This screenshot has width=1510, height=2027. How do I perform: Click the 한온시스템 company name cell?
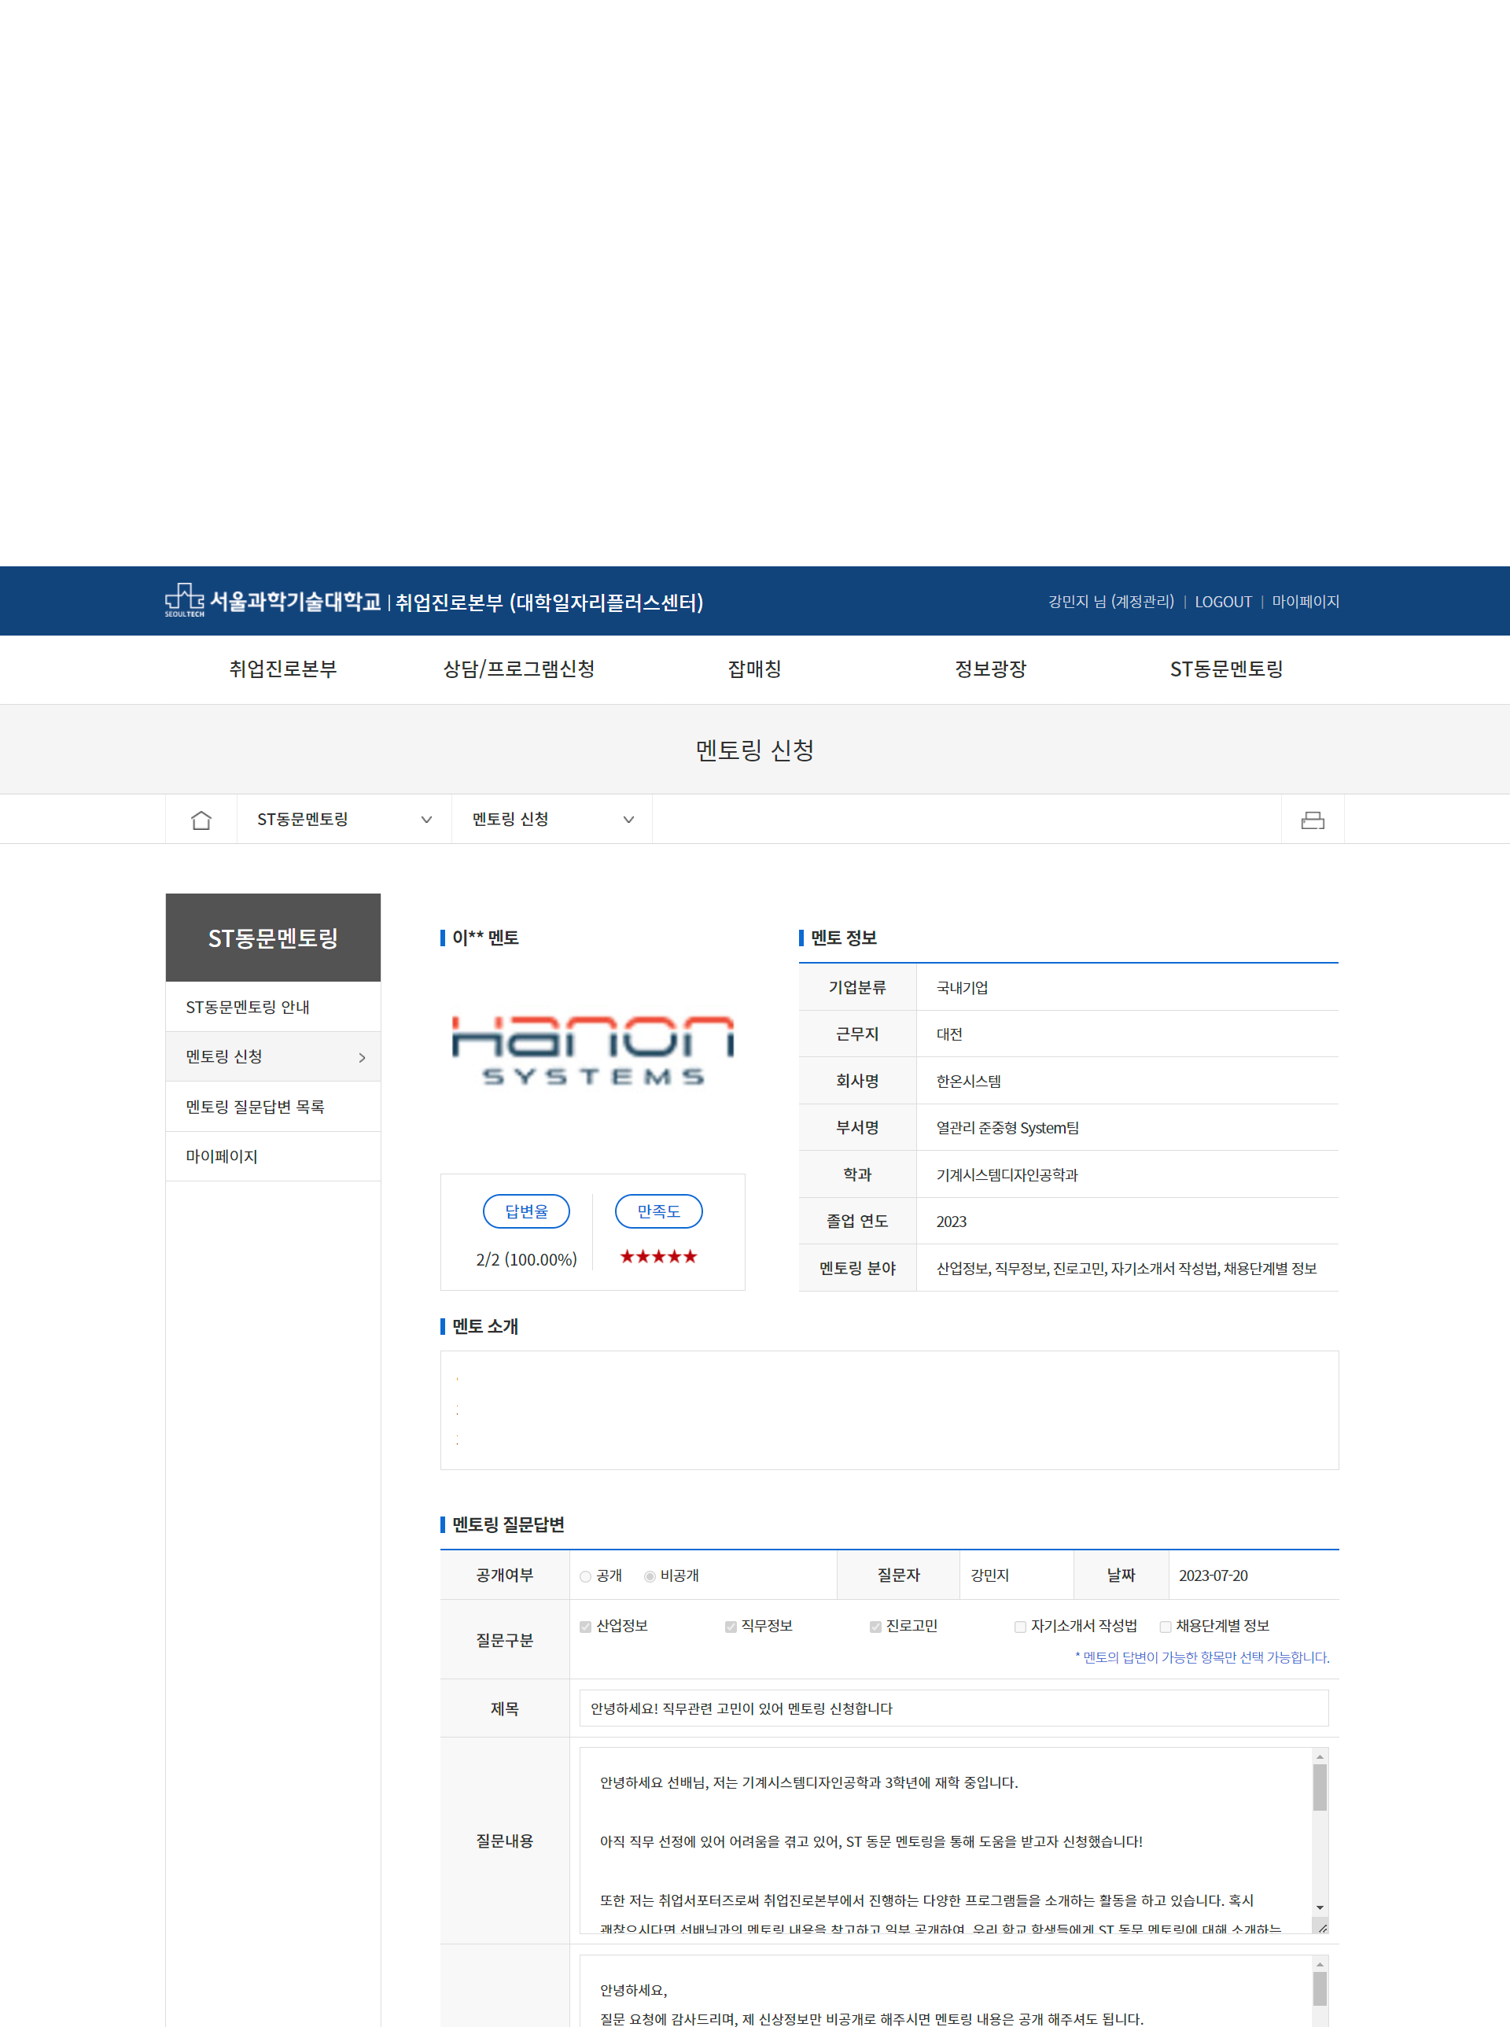(1127, 1081)
